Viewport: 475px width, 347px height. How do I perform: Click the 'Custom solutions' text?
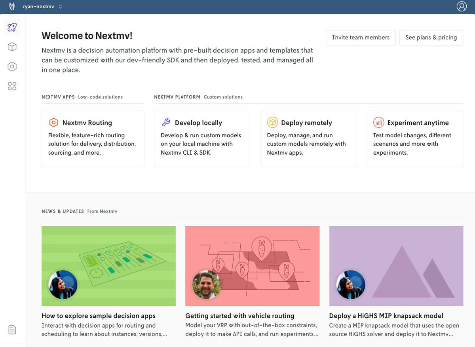click(223, 97)
